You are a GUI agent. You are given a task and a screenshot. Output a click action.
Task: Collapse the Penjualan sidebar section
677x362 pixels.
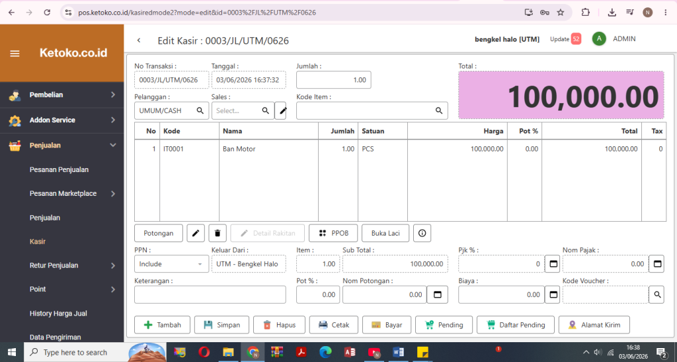(x=61, y=146)
